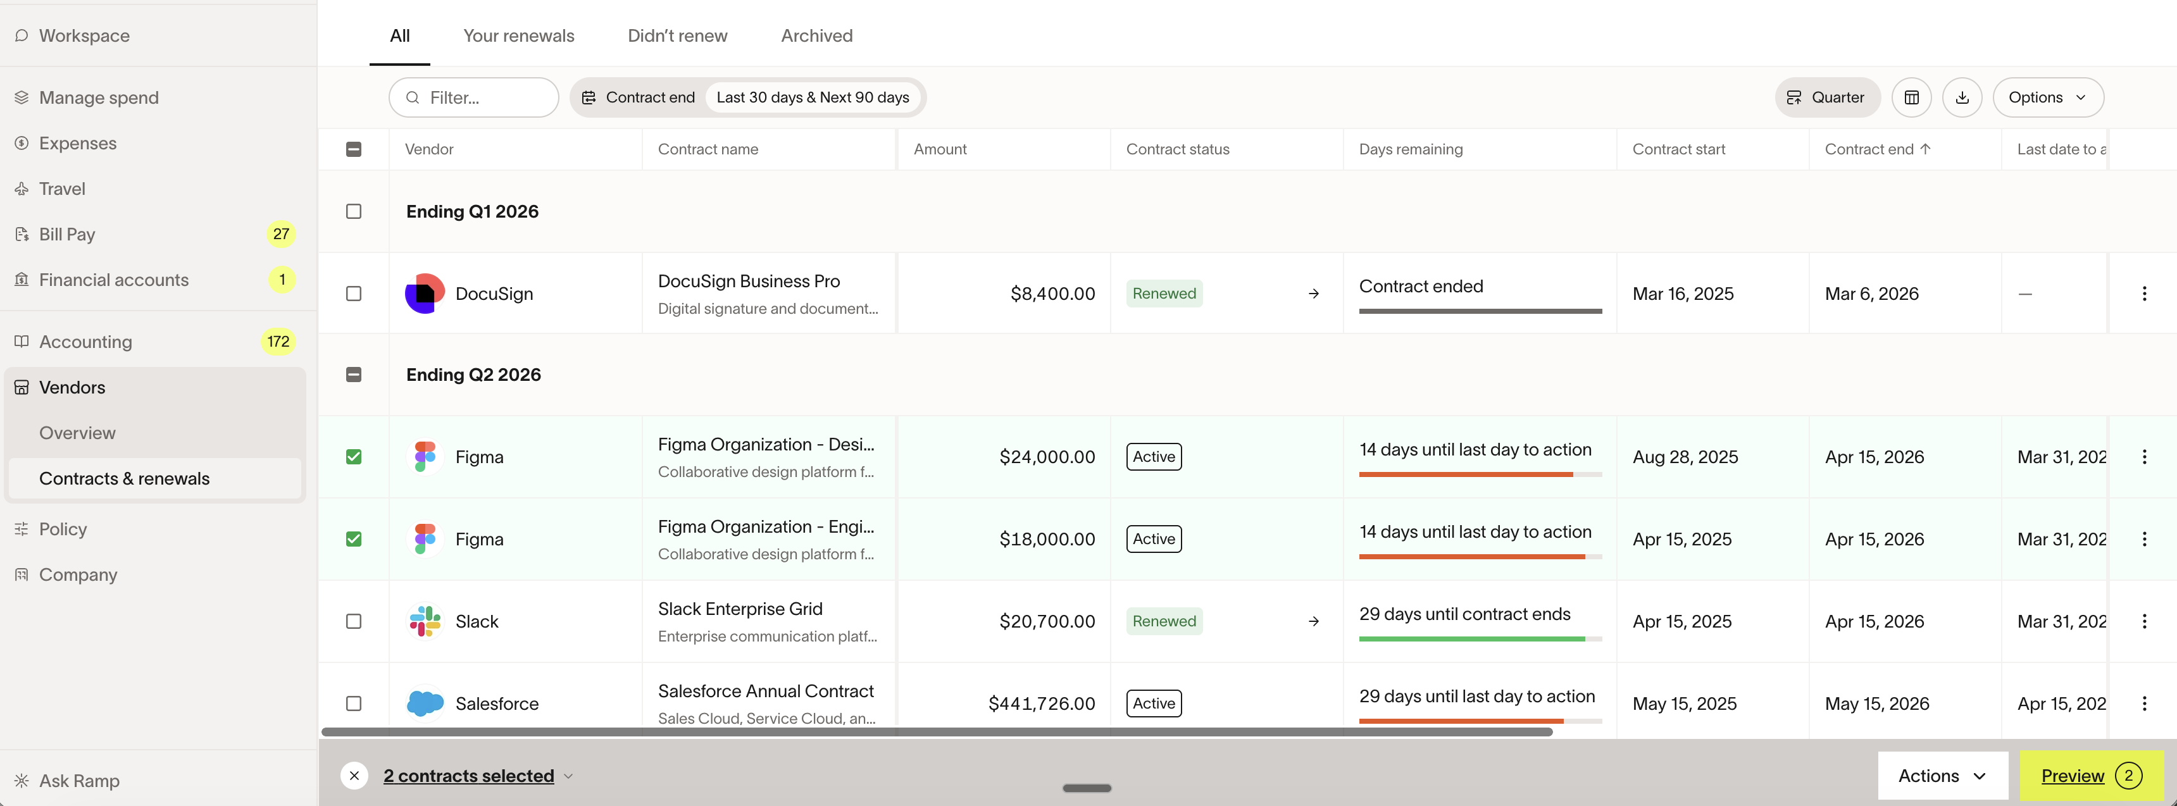The image size is (2177, 806).
Task: Open the Salesforce row three-dot menu
Action: pos(2144,703)
